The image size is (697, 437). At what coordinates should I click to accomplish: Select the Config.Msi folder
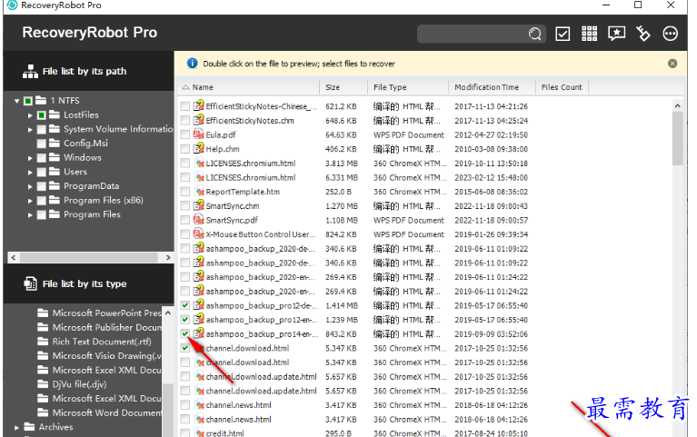[x=85, y=144]
